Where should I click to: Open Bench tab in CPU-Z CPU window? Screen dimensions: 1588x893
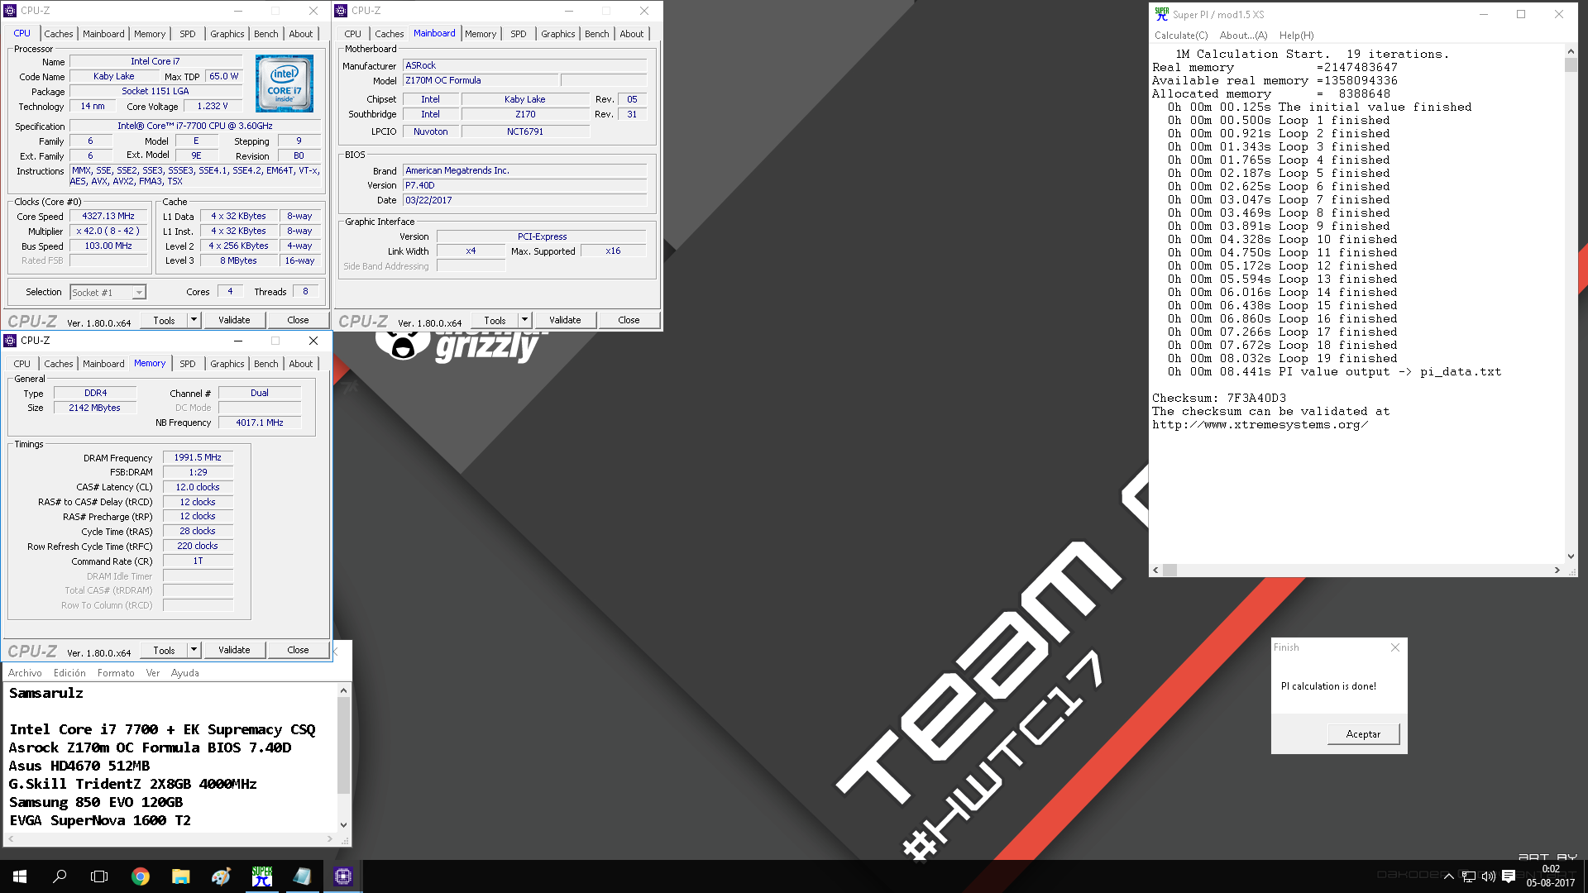[x=265, y=34]
